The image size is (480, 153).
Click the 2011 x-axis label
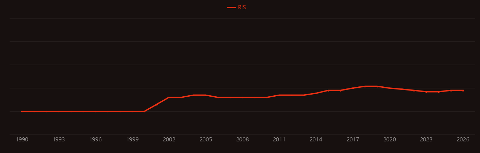point(279,140)
